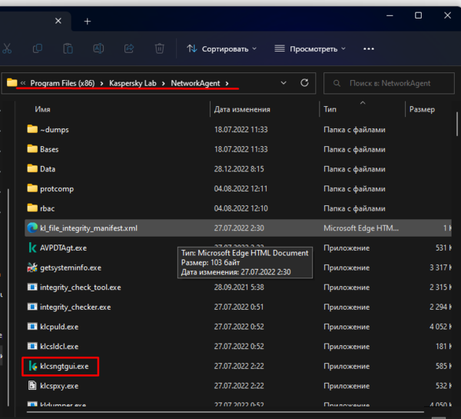Viewport: 461px width, 419px height.
Task: Sort by the Дата изменения column header
Action: [242, 110]
